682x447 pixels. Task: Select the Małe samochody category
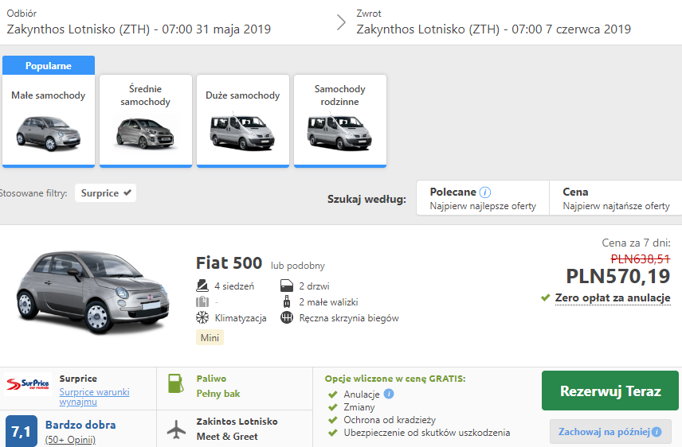click(49, 120)
